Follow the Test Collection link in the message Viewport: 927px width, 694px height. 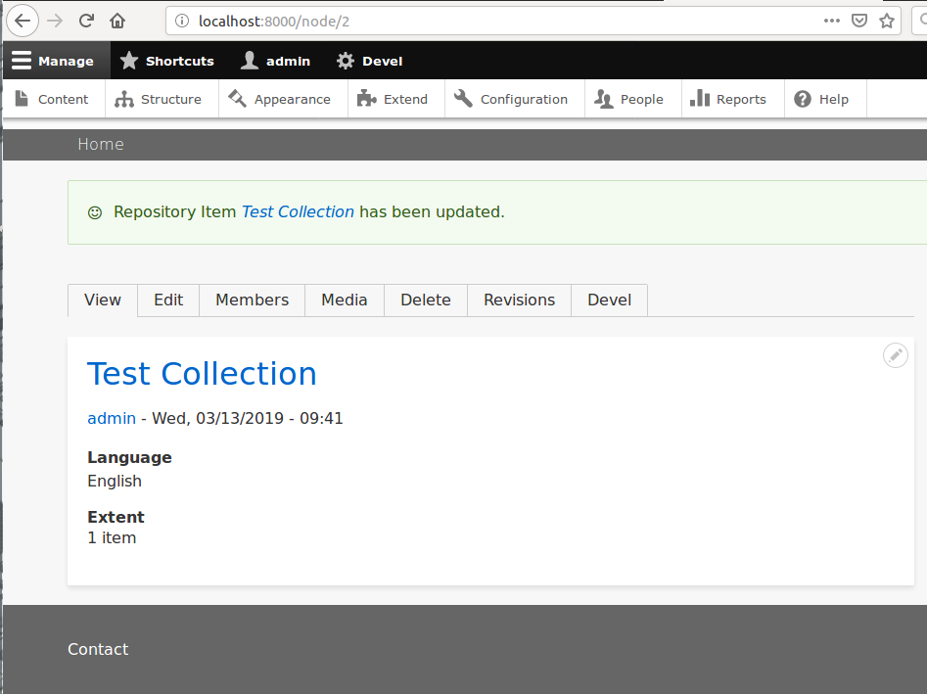298,211
